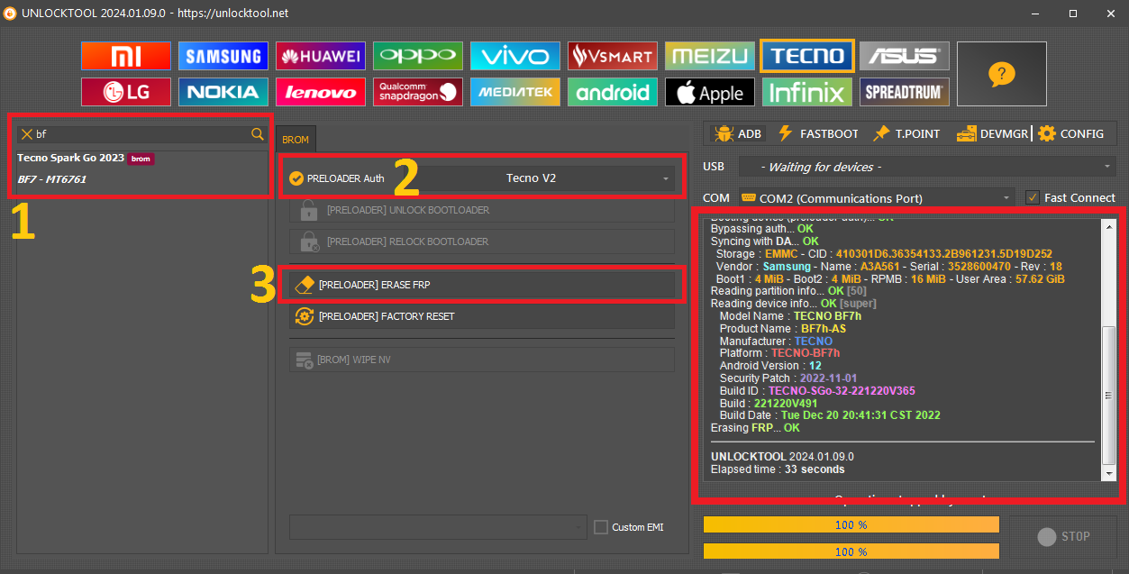Open the LG brand tile

pyautogui.click(x=126, y=92)
